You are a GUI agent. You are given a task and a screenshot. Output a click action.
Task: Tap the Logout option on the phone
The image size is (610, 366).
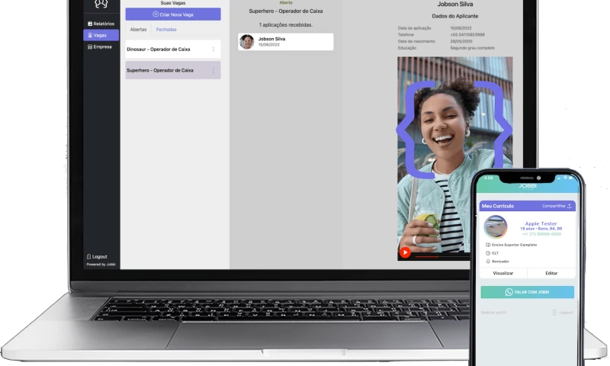pyautogui.click(x=563, y=313)
